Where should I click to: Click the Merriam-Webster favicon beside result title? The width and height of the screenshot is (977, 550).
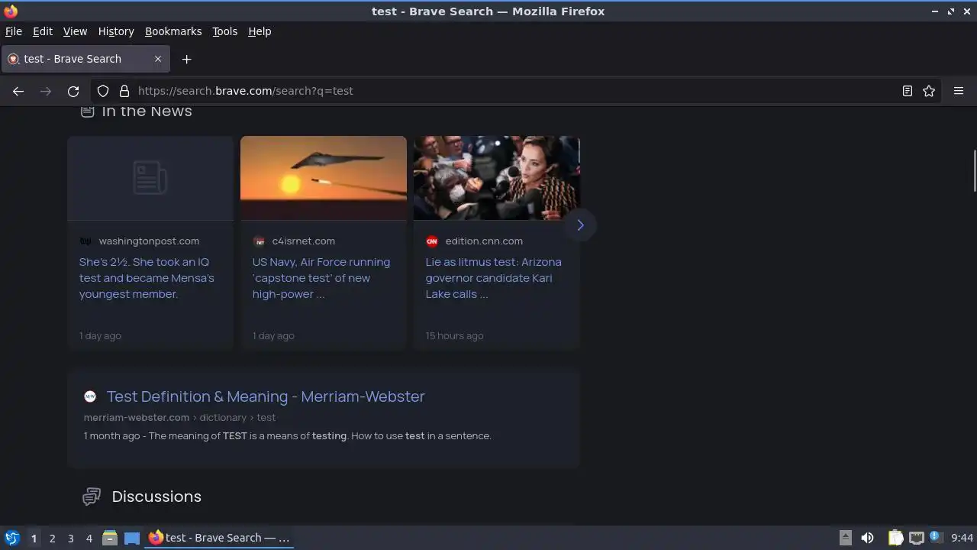coord(90,396)
